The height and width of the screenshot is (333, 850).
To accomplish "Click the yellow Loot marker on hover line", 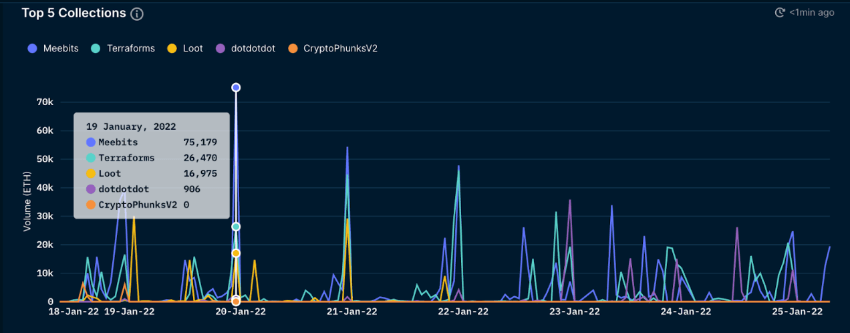I will coord(236,253).
